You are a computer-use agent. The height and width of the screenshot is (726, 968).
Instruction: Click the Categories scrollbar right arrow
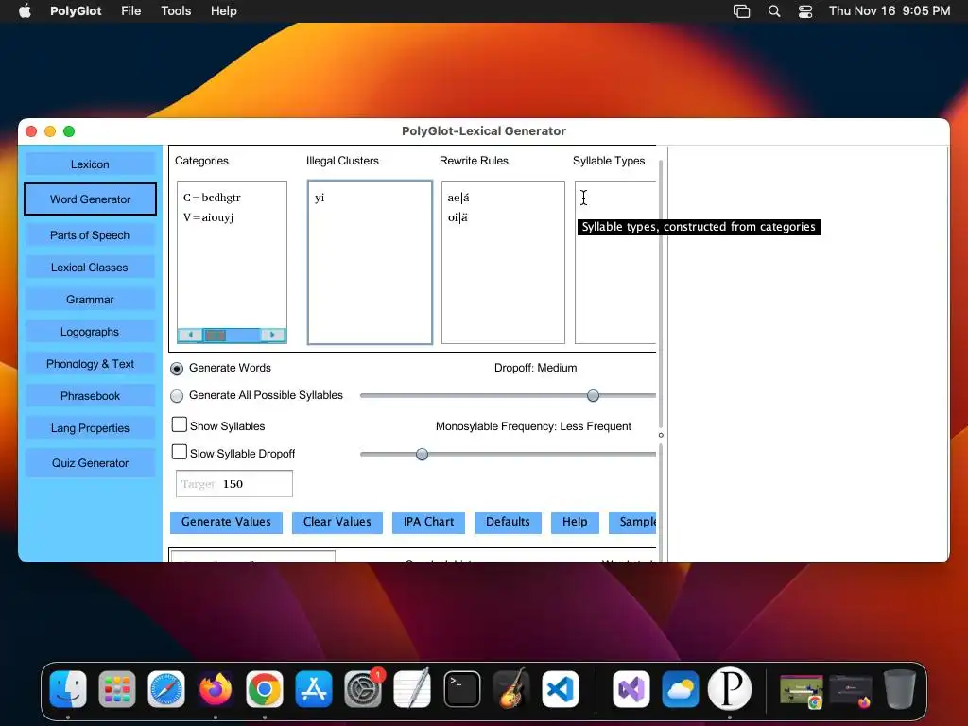point(272,335)
